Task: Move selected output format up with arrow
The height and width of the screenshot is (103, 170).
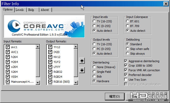Action: click(82, 61)
